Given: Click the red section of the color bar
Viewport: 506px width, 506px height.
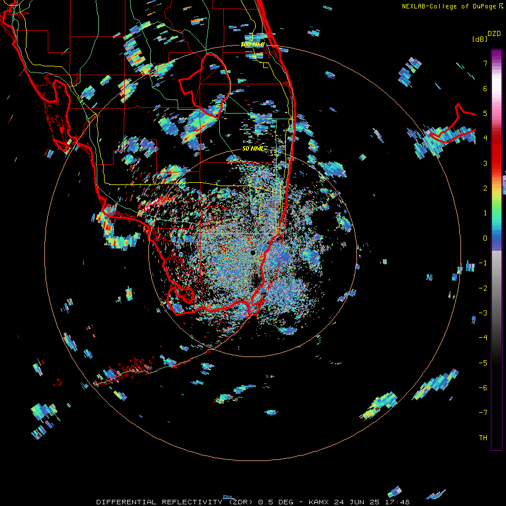Looking at the screenshot, I should coord(496,150).
